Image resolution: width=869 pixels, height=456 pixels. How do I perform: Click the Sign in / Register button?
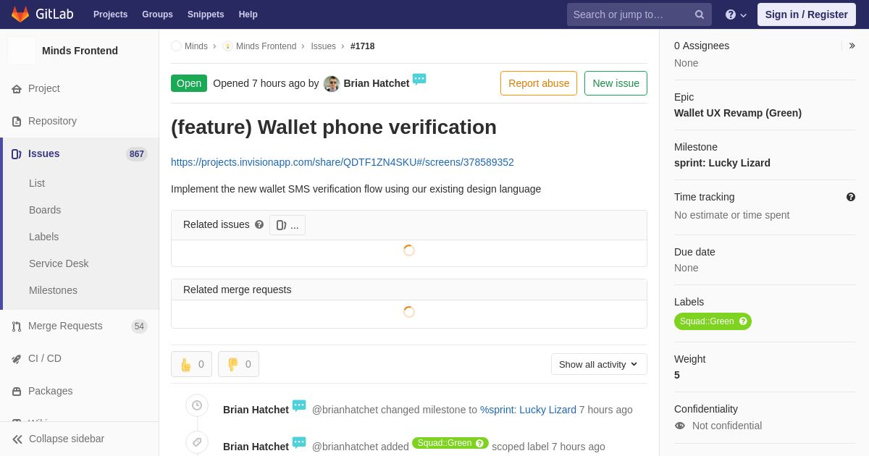coord(806,14)
